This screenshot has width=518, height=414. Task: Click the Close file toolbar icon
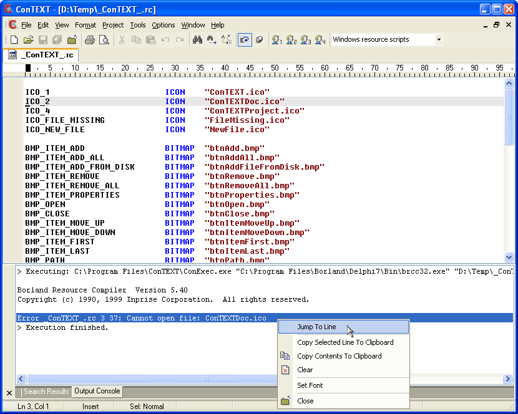(x=72, y=40)
